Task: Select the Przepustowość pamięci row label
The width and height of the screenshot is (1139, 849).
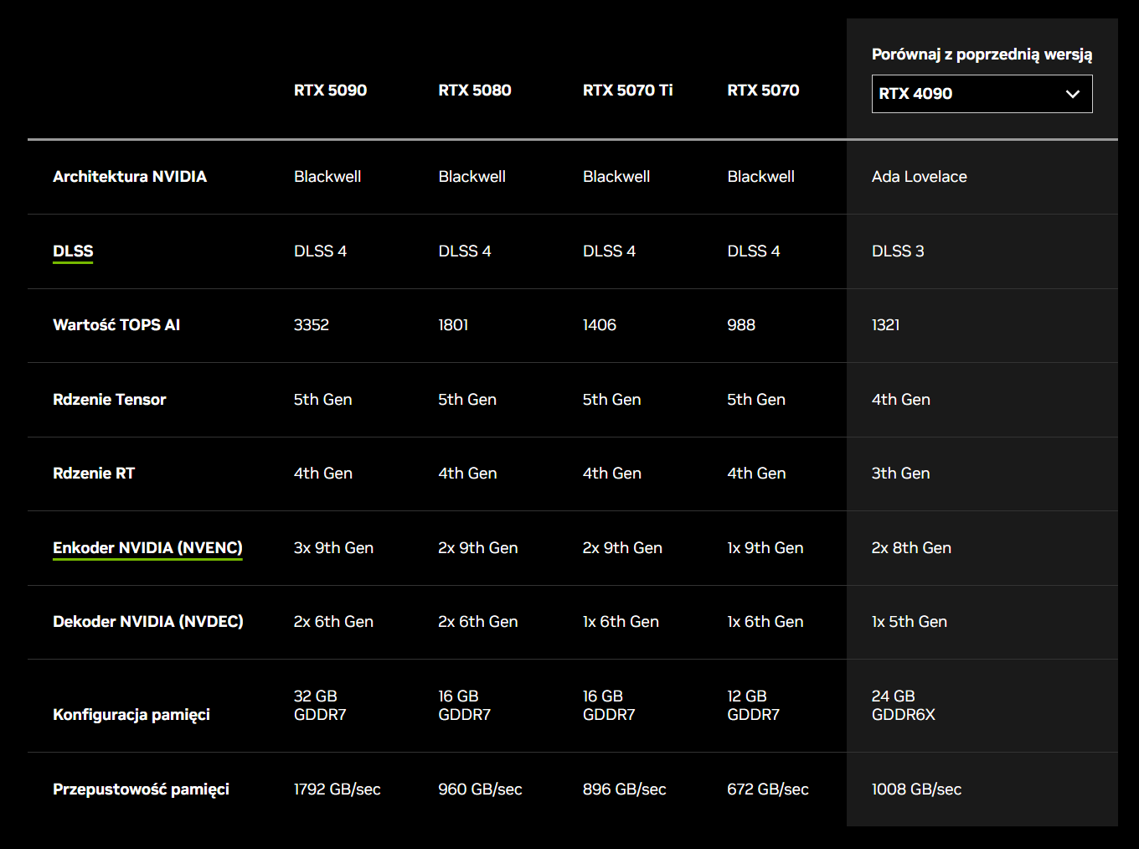Action: (x=141, y=789)
